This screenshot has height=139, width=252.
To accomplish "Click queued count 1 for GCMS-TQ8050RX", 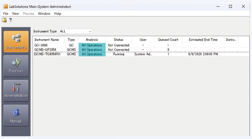I will click(x=168, y=54).
